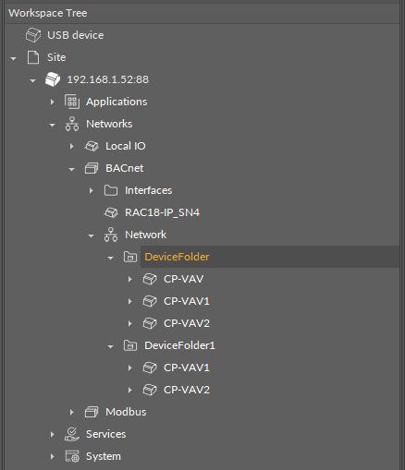Select the "Networks" label
The width and height of the screenshot is (405, 470).
(x=109, y=124)
